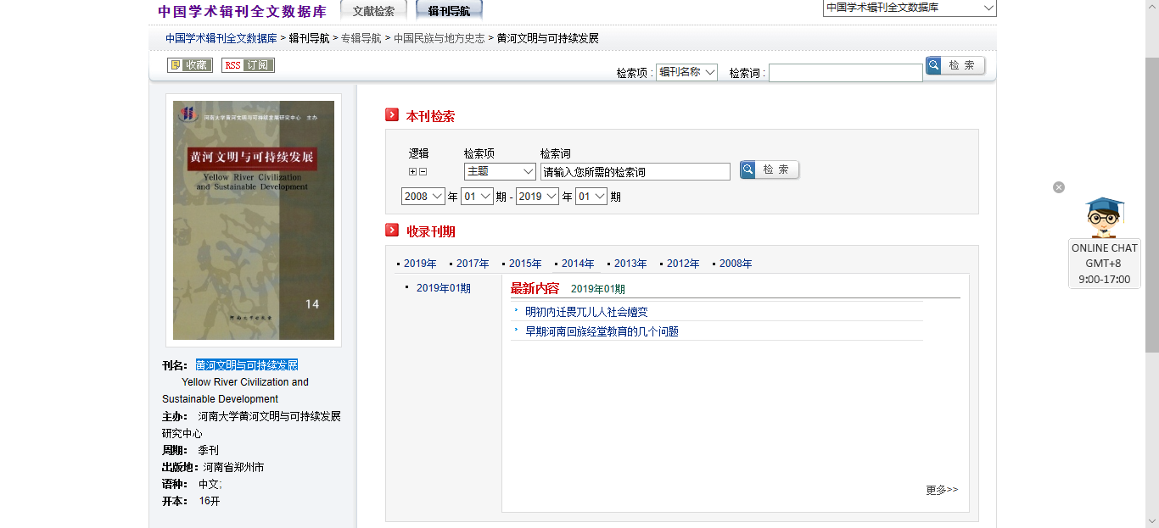Click the 更多>> link
The width and height of the screenshot is (1159, 528).
click(941, 490)
